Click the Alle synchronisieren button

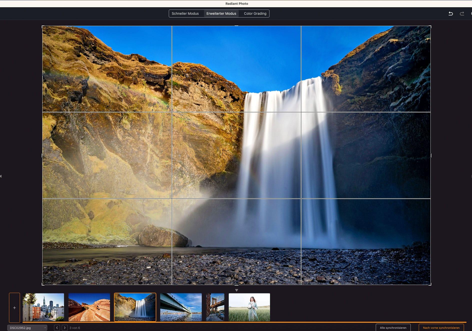393,327
